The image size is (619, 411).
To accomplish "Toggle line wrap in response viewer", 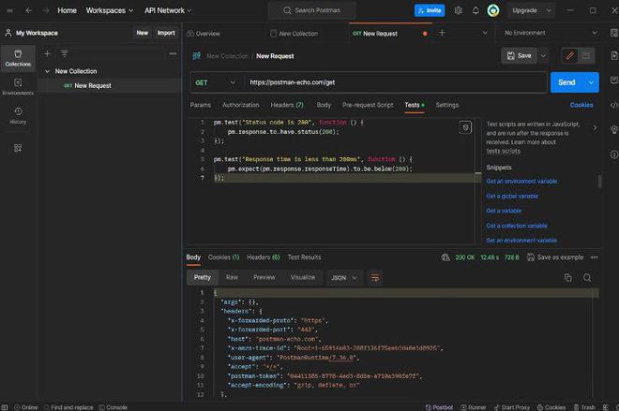I will (x=375, y=277).
